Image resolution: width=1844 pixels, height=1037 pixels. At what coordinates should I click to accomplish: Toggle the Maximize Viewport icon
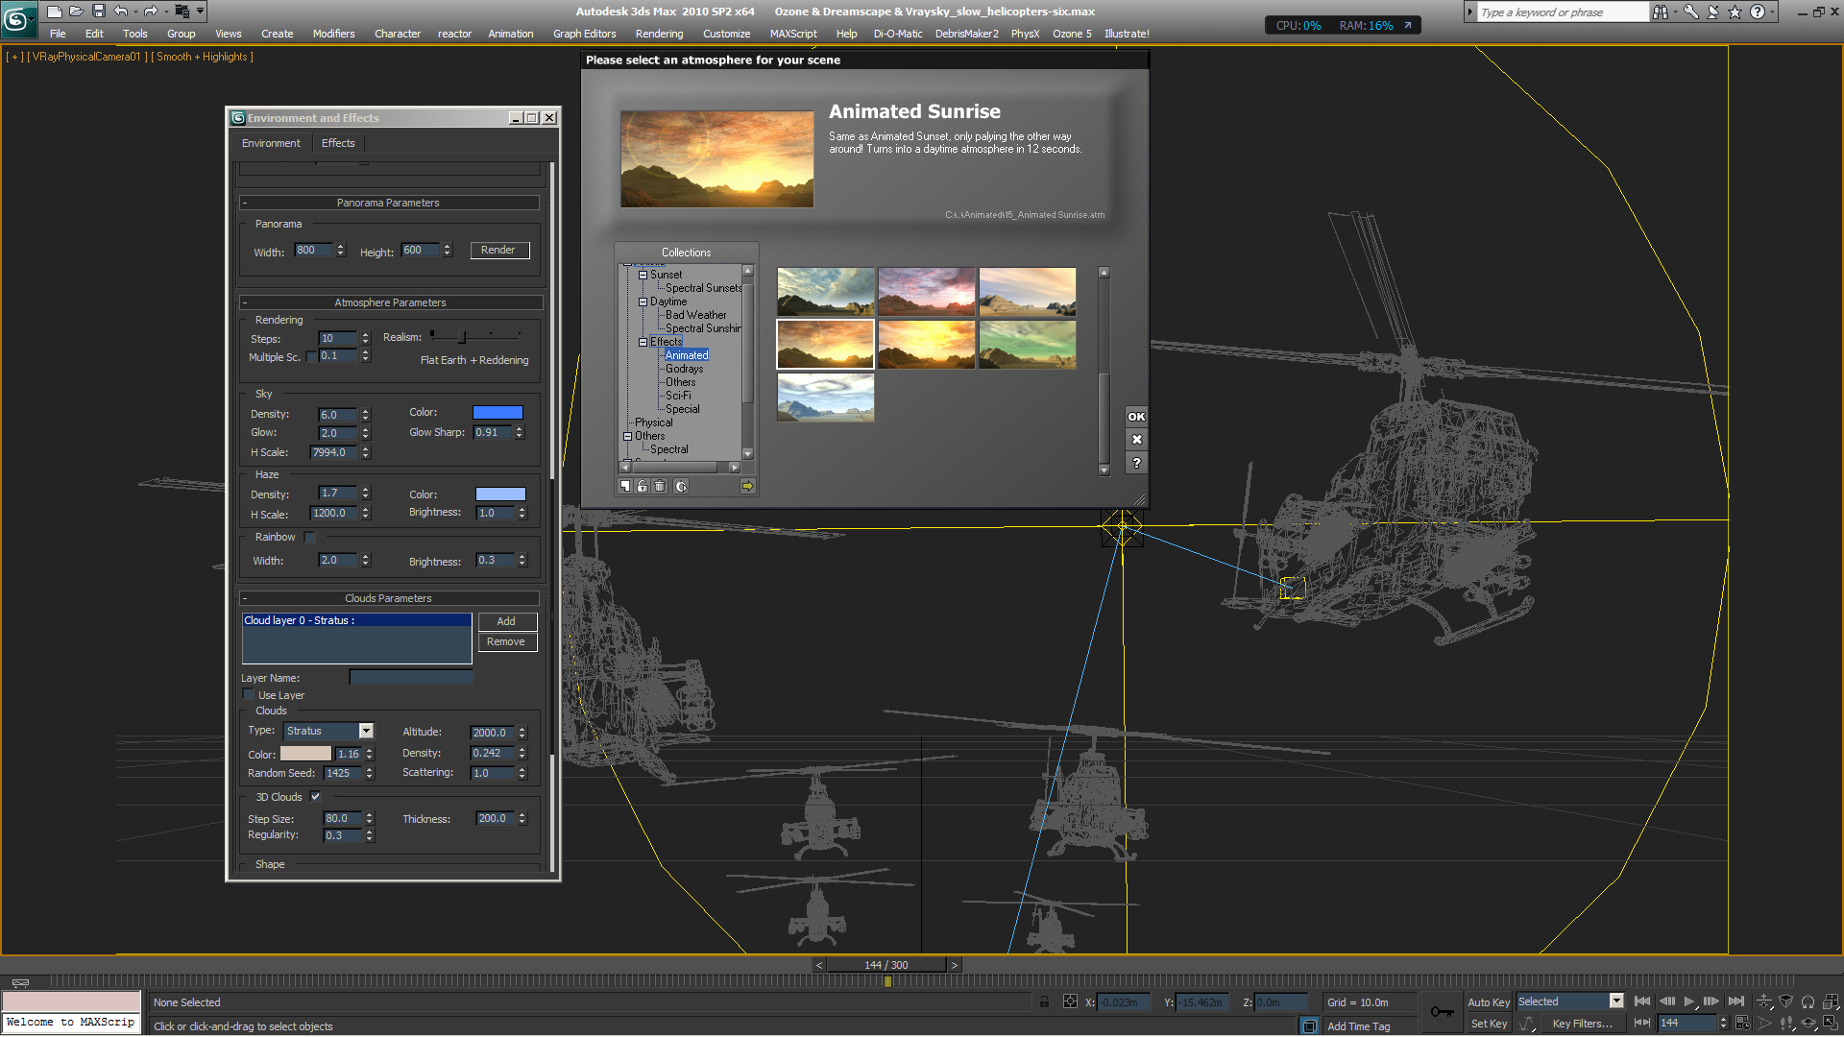click(1831, 1024)
